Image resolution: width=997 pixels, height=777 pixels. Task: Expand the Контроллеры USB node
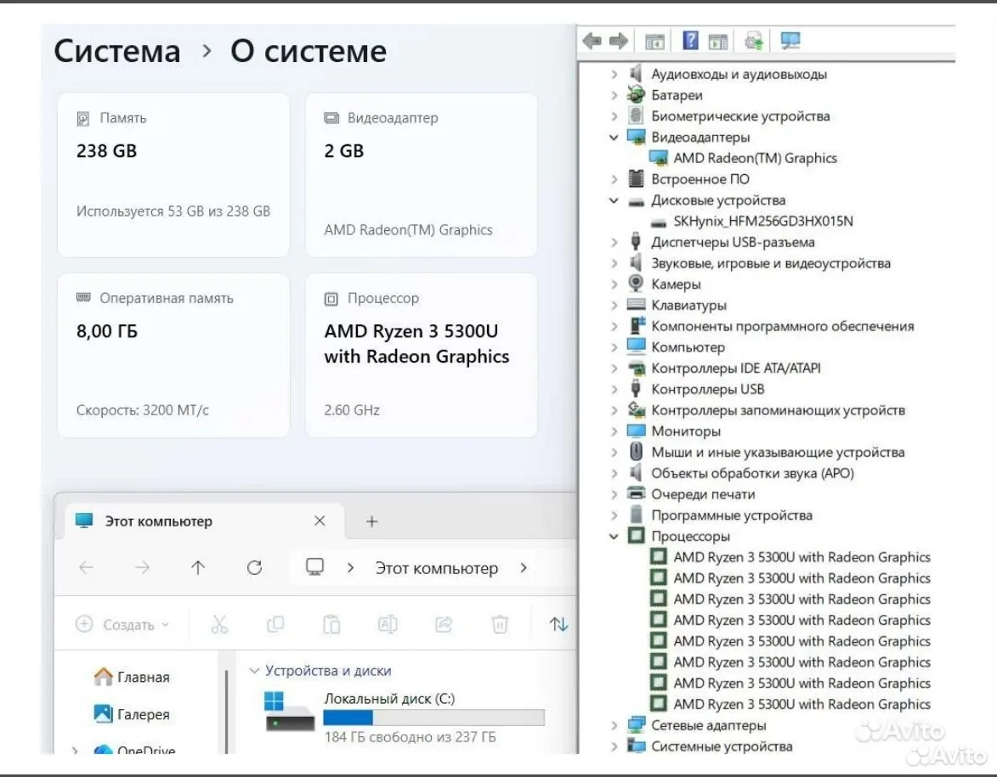point(614,390)
